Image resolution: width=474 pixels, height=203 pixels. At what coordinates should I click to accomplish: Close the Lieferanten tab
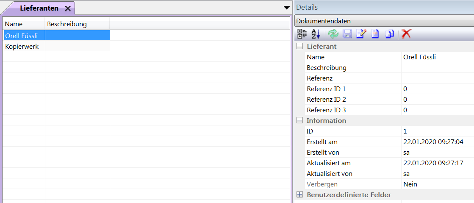pos(68,8)
